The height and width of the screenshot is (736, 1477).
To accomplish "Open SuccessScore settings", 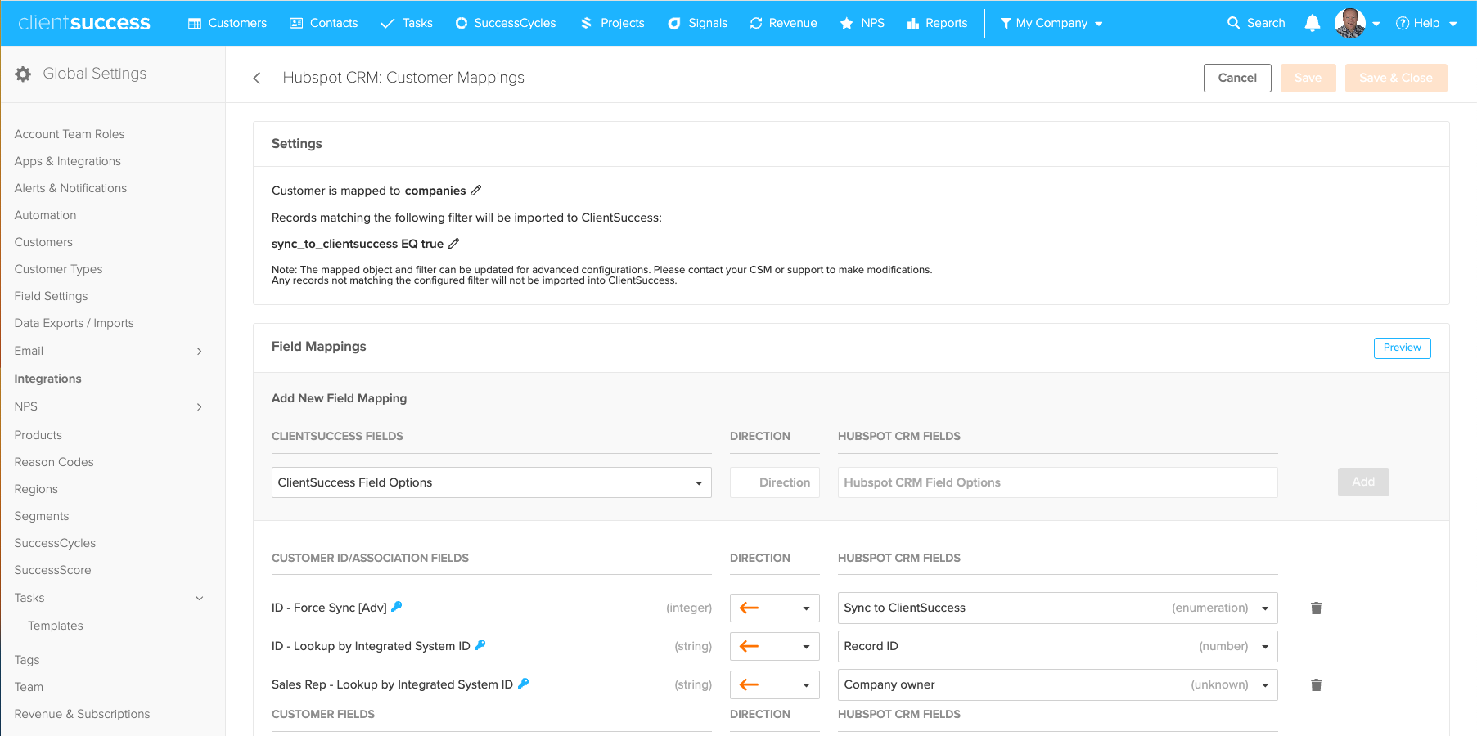I will [x=52, y=570].
